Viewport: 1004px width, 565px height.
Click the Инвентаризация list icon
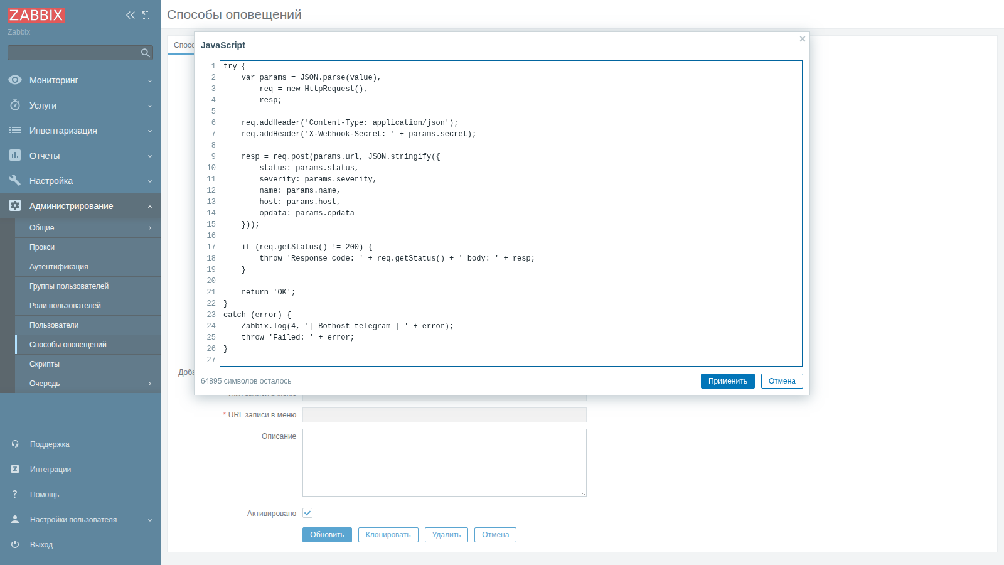[x=15, y=130]
